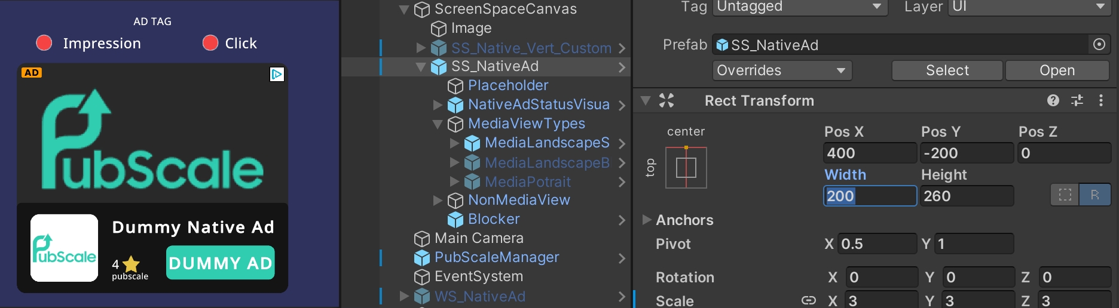Open the Overrides dropdown
The height and width of the screenshot is (308, 1119).
pyautogui.click(x=781, y=70)
